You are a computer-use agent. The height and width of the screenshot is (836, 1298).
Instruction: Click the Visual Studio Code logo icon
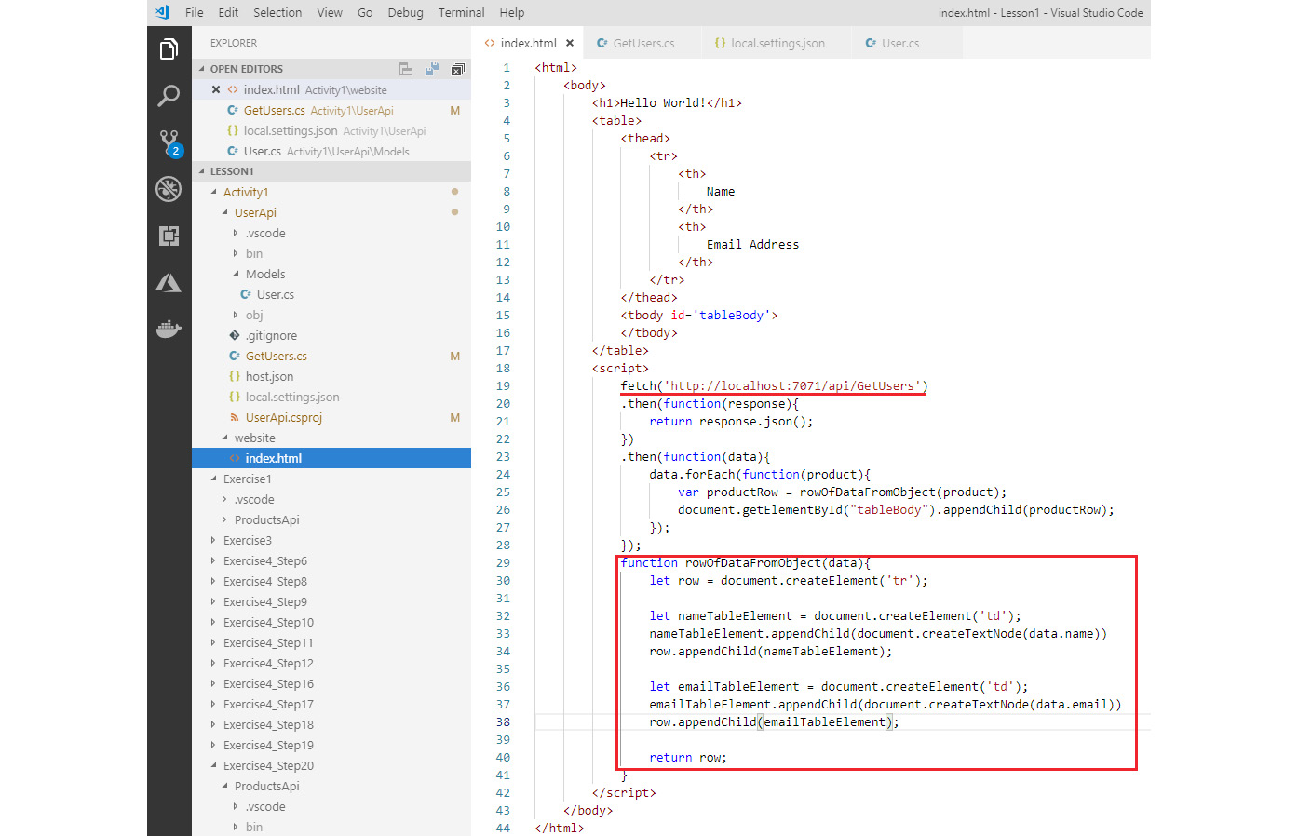(x=163, y=12)
